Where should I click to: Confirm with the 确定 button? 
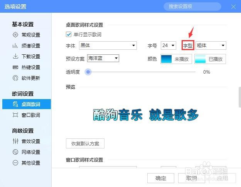pos(161,178)
